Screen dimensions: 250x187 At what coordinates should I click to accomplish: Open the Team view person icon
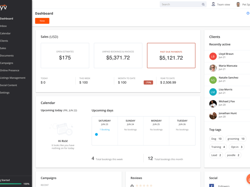click(x=213, y=4)
